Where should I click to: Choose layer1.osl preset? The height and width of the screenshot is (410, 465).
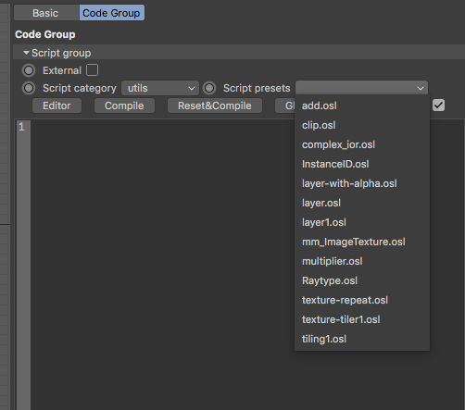(362, 222)
